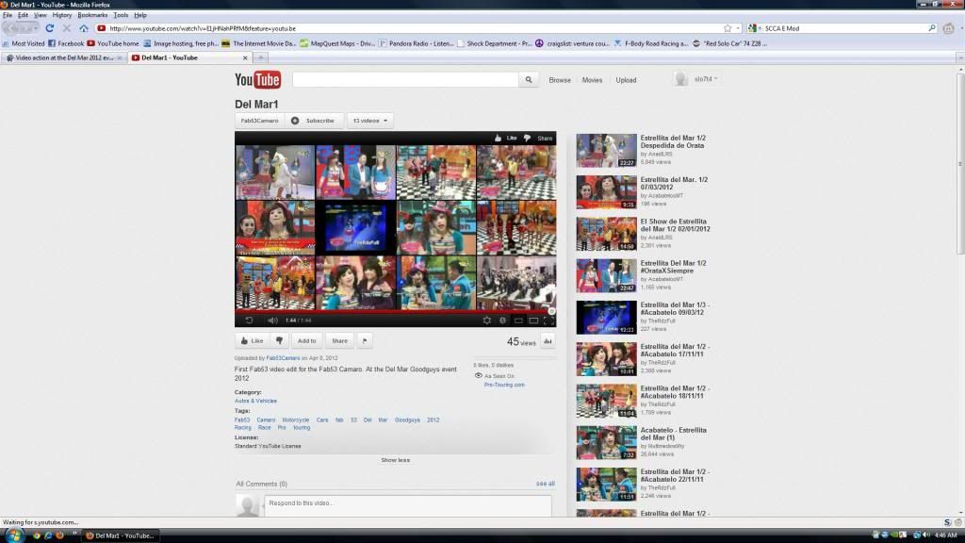Flag the video with the flag icon
Image resolution: width=965 pixels, height=543 pixels.
(x=365, y=341)
